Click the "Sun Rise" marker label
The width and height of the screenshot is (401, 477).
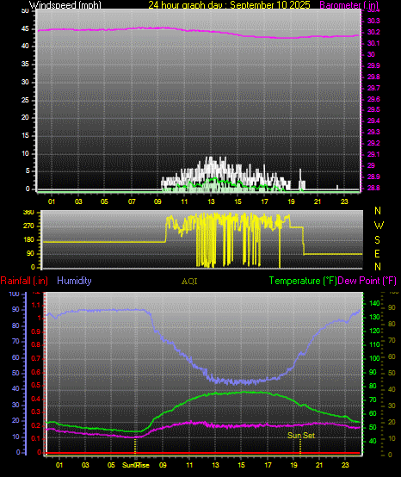[x=136, y=465]
